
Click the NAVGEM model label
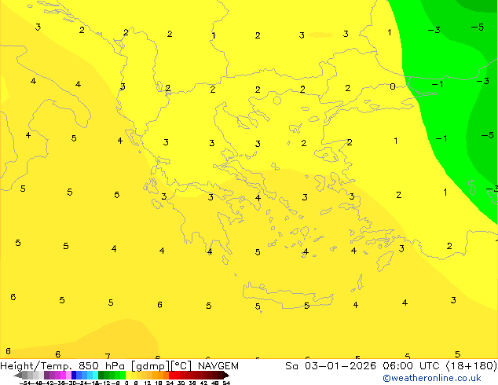pos(218,366)
